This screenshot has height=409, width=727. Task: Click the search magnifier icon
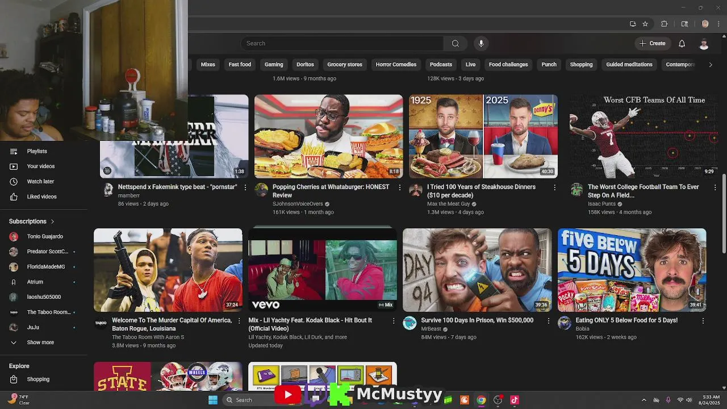coord(455,43)
